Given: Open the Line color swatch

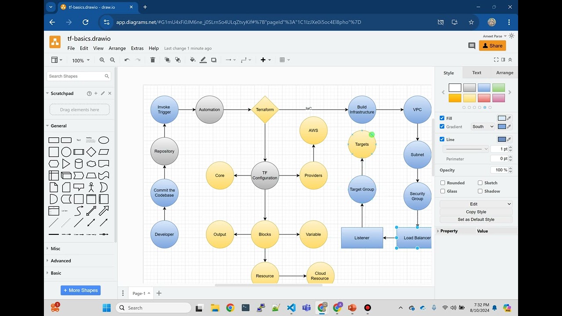Looking at the screenshot, I should pyautogui.click(x=501, y=139).
